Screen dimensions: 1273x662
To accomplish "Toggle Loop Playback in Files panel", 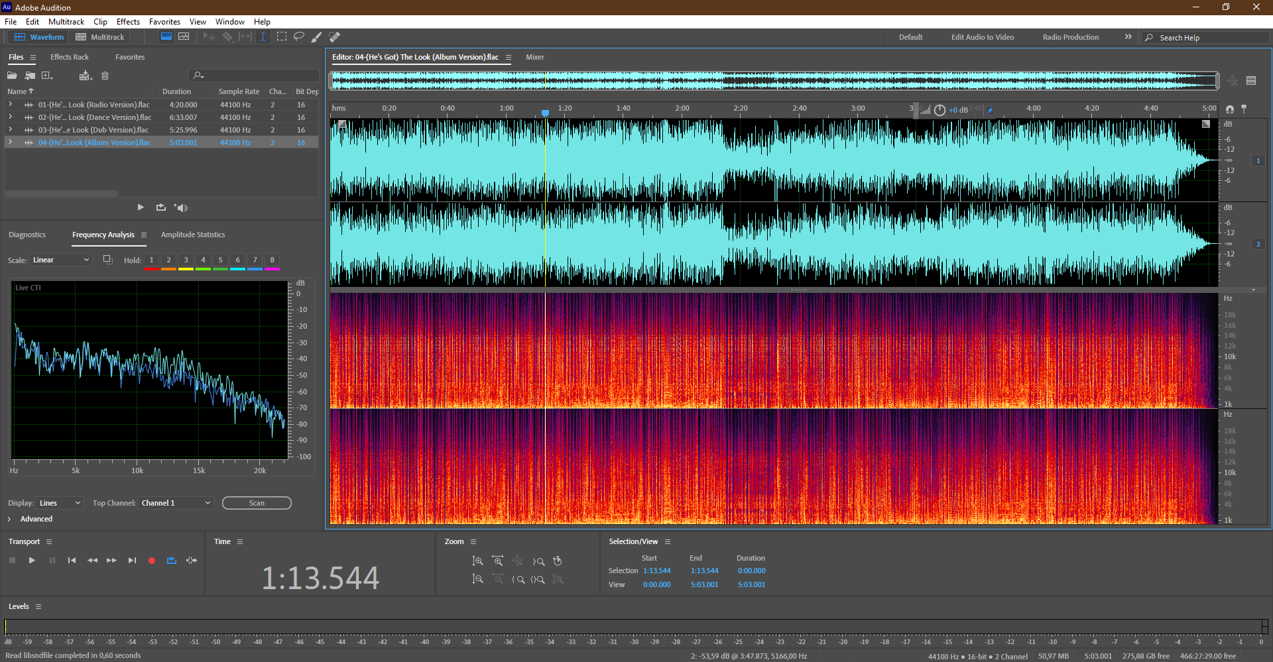I will [x=161, y=207].
